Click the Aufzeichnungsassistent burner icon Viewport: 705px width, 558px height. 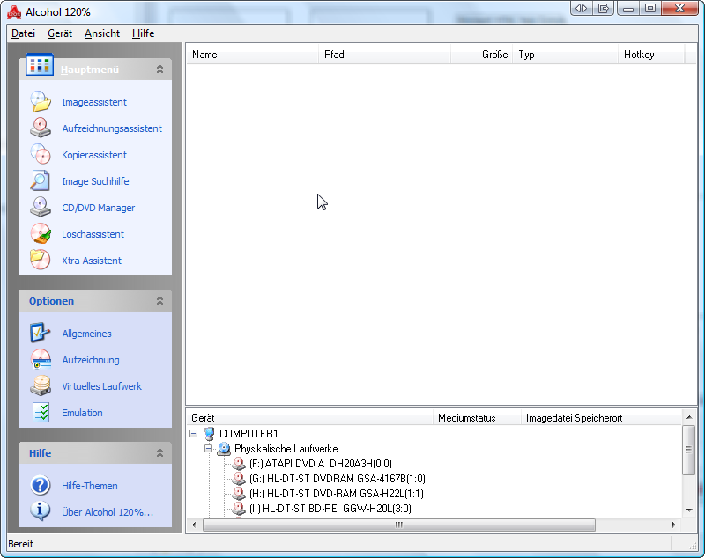click(41, 128)
